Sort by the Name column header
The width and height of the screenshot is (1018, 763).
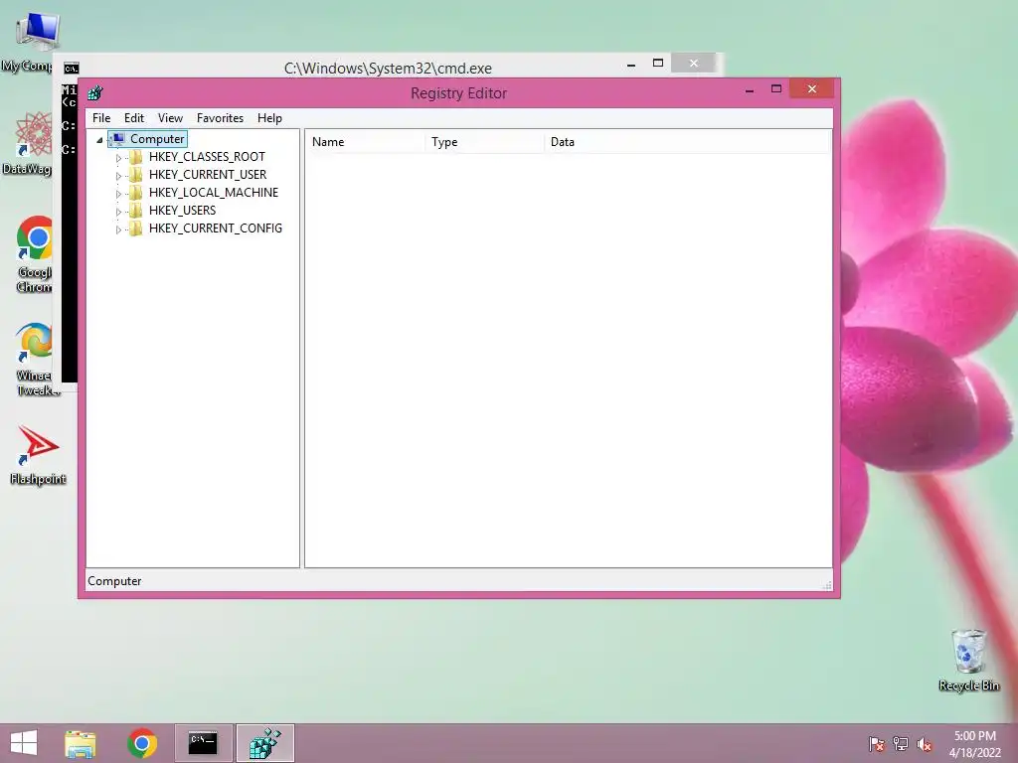(366, 141)
